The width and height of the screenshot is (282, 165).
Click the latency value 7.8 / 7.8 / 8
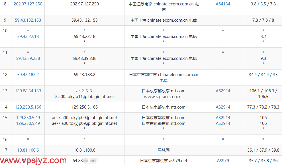263,20
